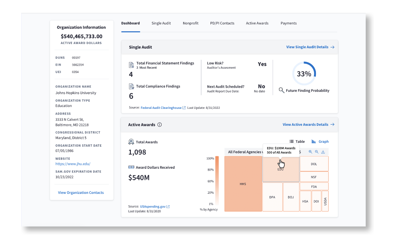Click View Active Awards Details link
The width and height of the screenshot is (395, 247).
[x=308, y=125]
